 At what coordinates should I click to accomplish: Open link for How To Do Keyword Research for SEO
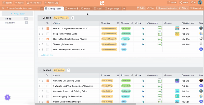143,29
